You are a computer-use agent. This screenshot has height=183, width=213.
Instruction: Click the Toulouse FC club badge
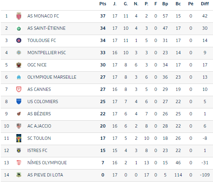pos(19,40)
